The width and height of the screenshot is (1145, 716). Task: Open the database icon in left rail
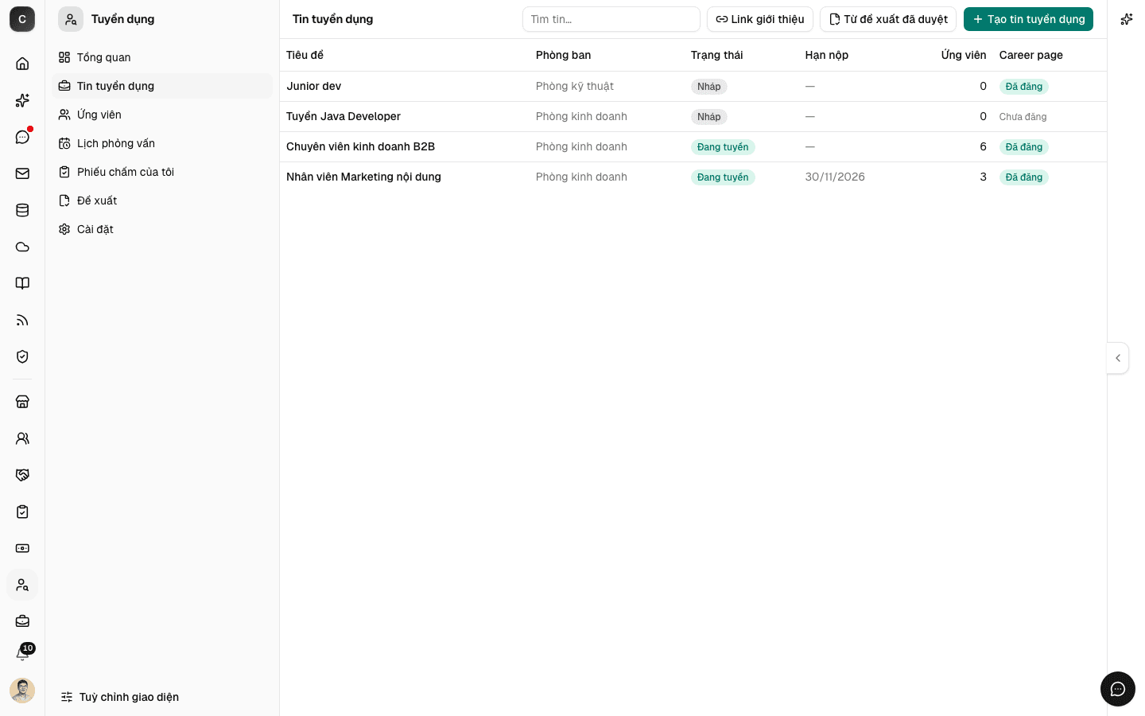point(22,210)
